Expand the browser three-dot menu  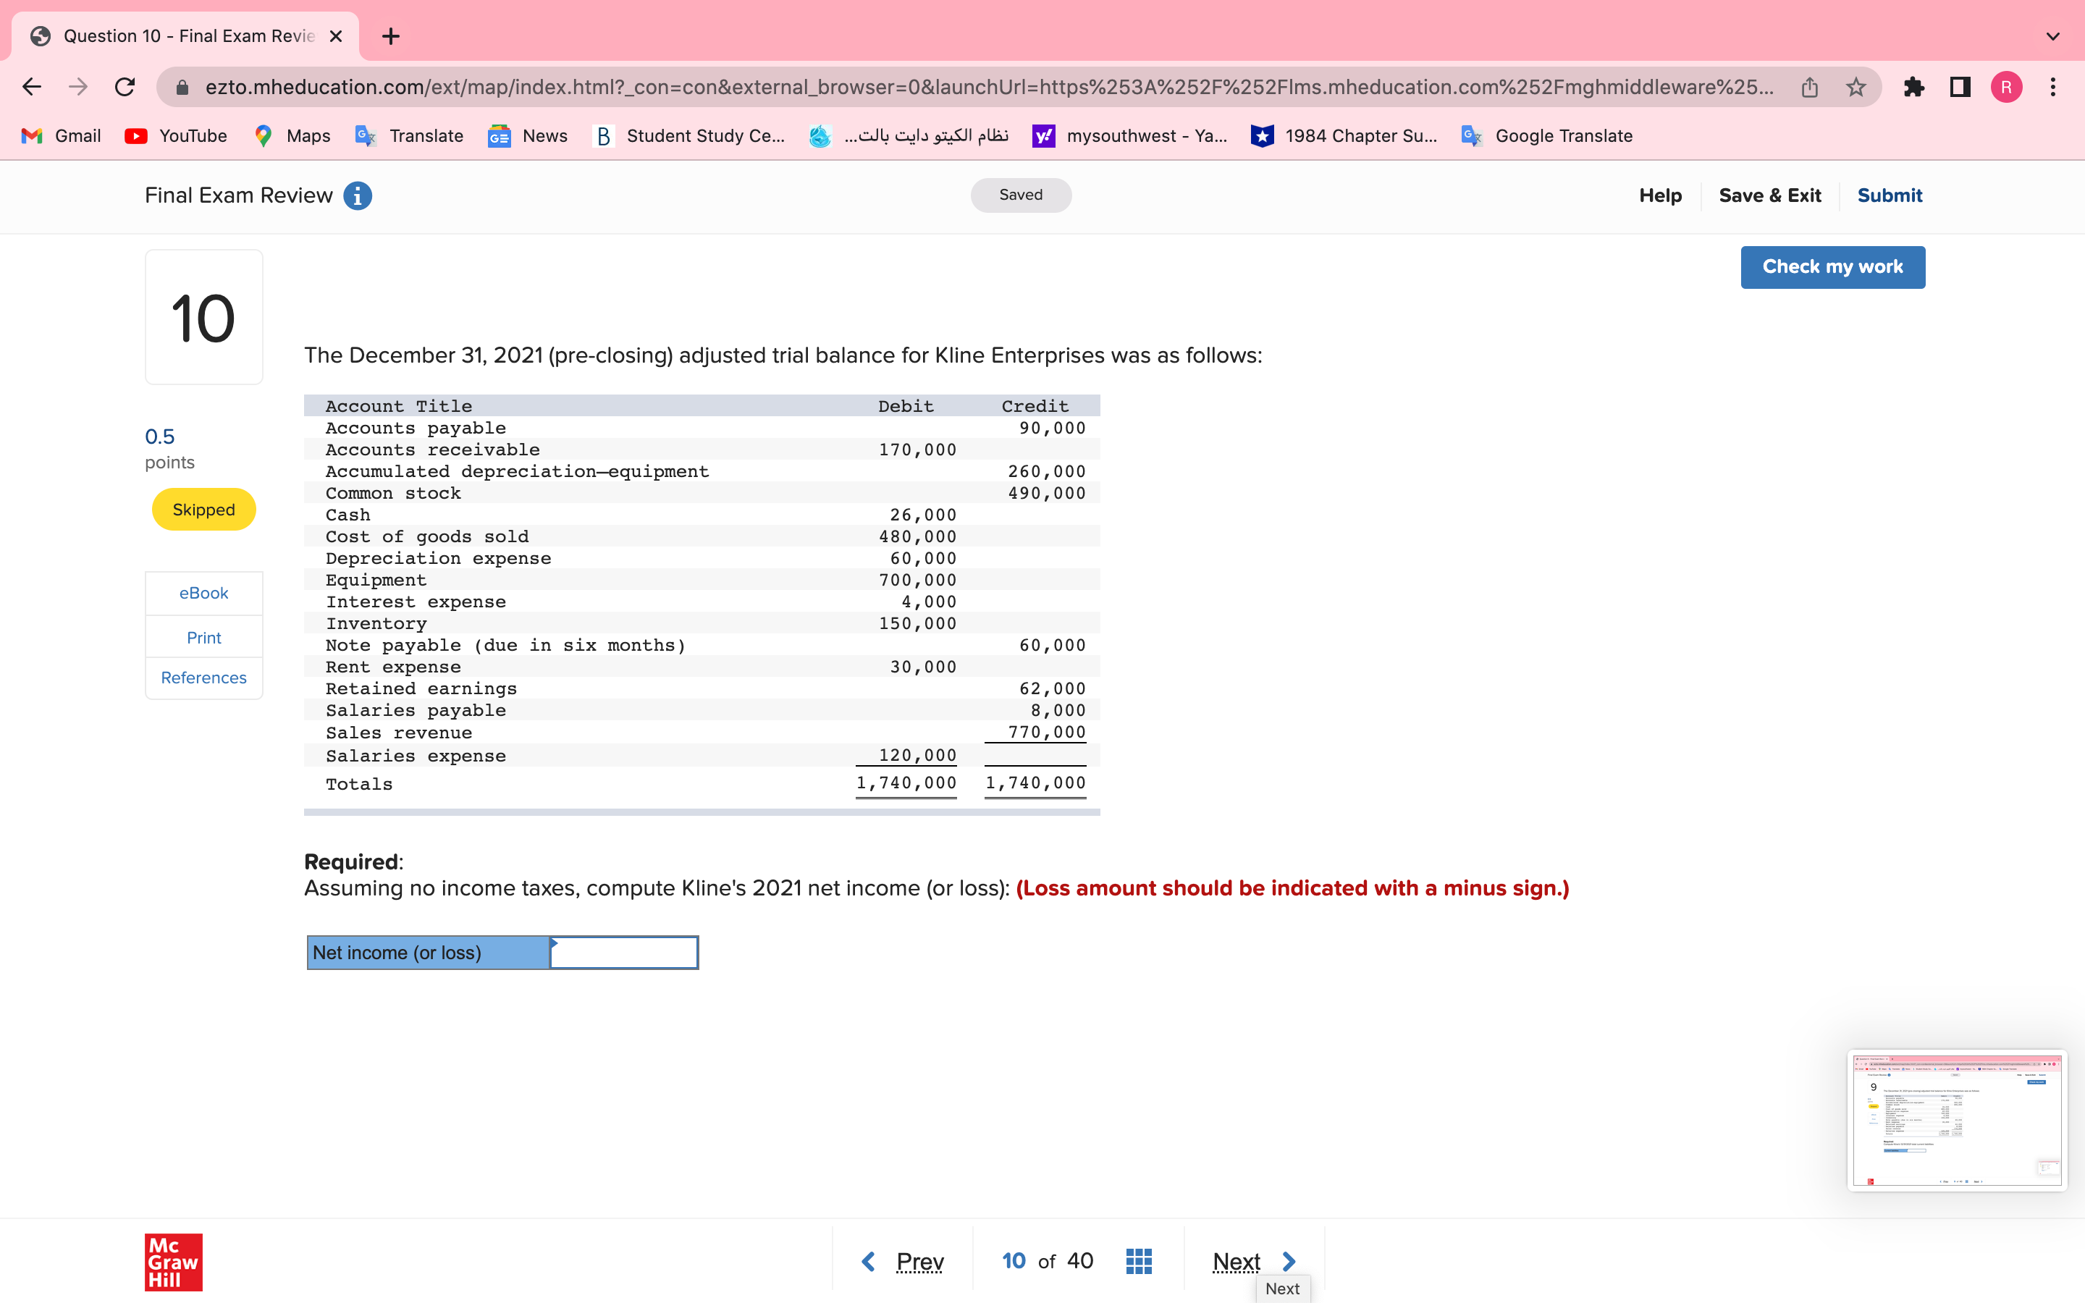pyautogui.click(x=2053, y=86)
